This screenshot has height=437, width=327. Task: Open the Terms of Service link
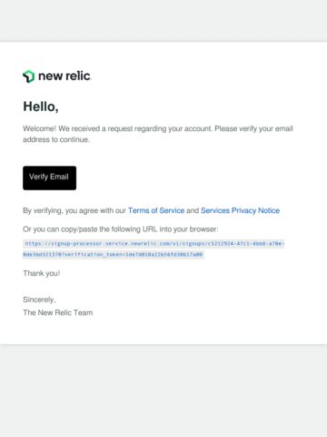point(156,210)
